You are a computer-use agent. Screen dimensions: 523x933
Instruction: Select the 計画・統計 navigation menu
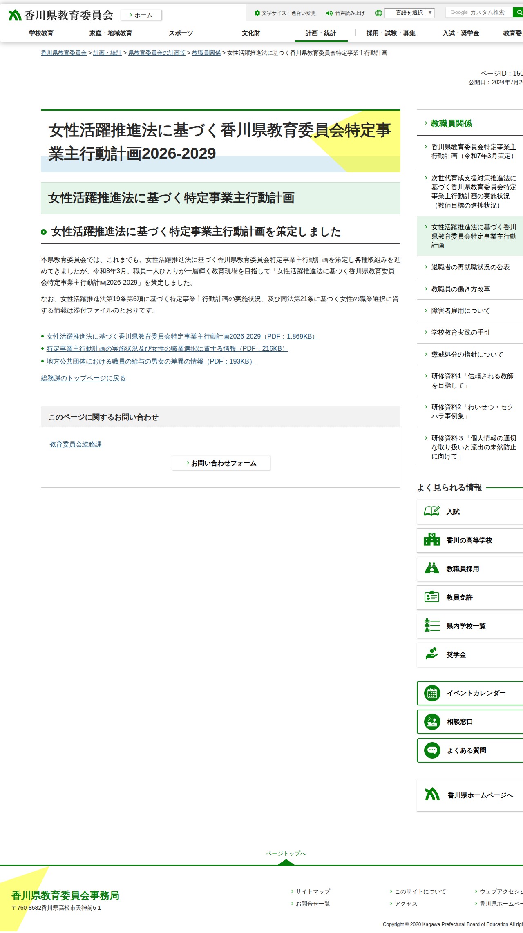321,33
